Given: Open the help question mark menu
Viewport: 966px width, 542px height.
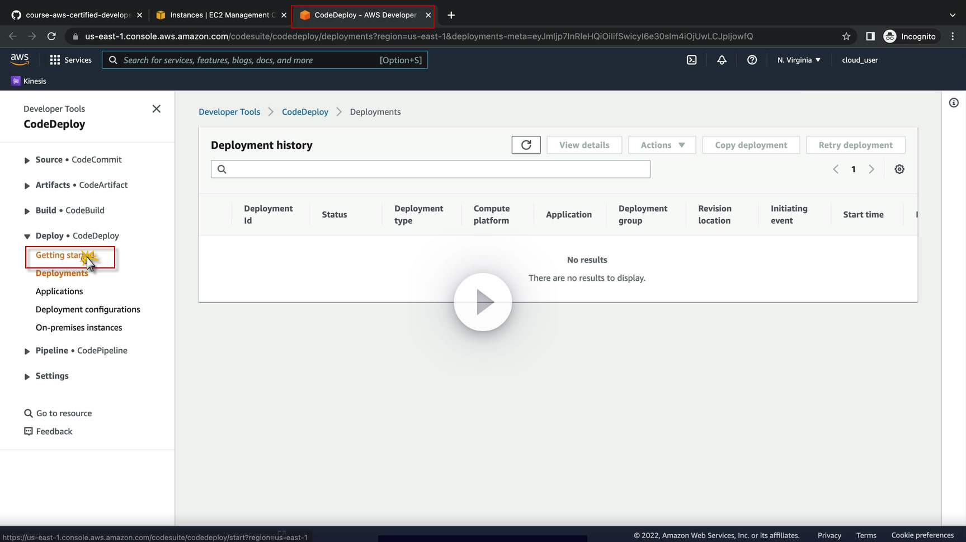Looking at the screenshot, I should point(752,60).
